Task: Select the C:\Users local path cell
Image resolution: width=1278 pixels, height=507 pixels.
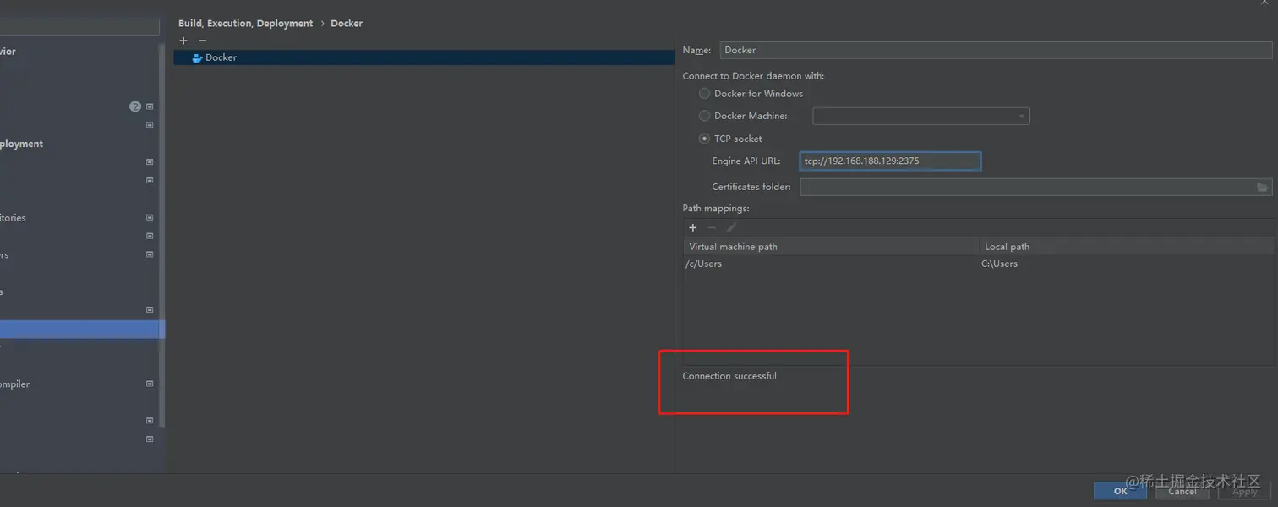Action: [1127, 264]
